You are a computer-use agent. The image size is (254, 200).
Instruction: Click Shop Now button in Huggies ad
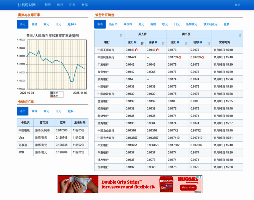[x=188, y=187]
